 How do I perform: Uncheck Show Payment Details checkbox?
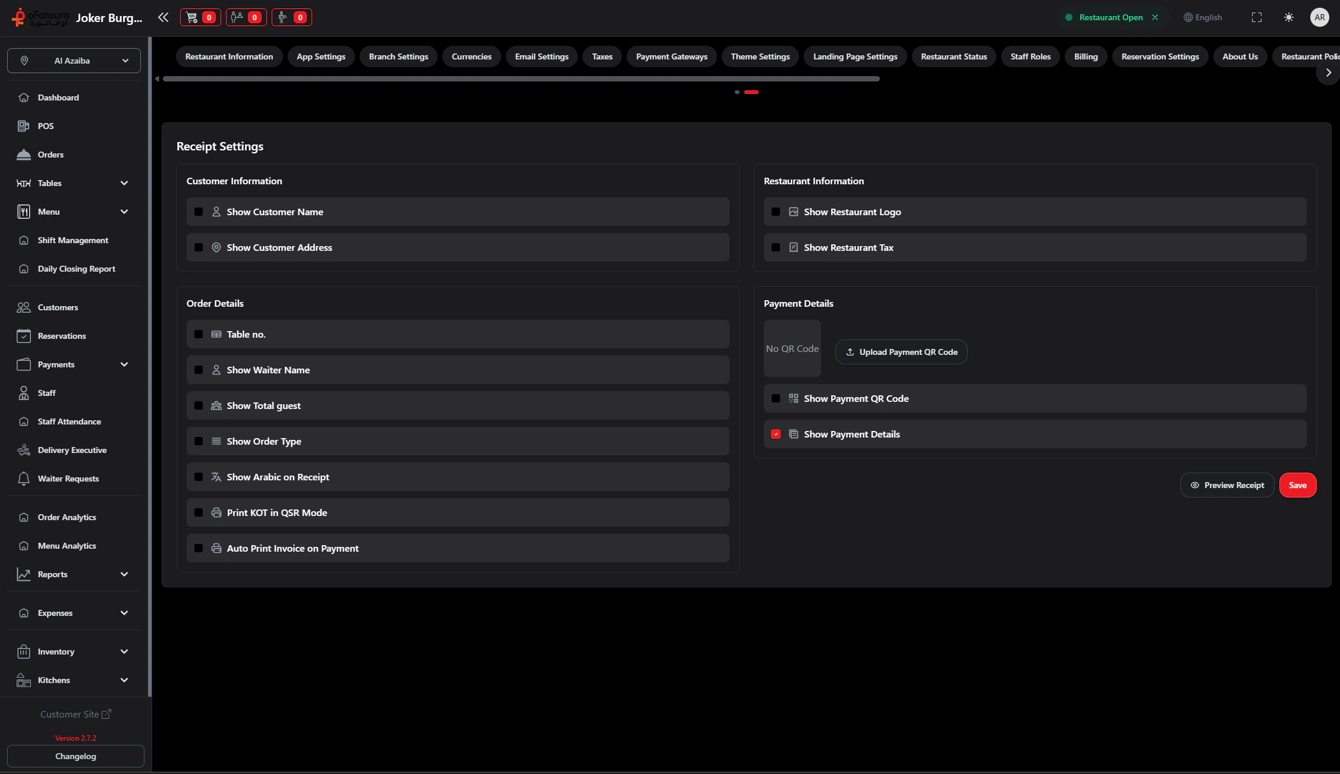pyautogui.click(x=776, y=434)
